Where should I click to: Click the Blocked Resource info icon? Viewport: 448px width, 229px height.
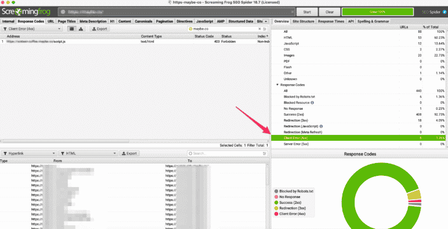coord(312,103)
